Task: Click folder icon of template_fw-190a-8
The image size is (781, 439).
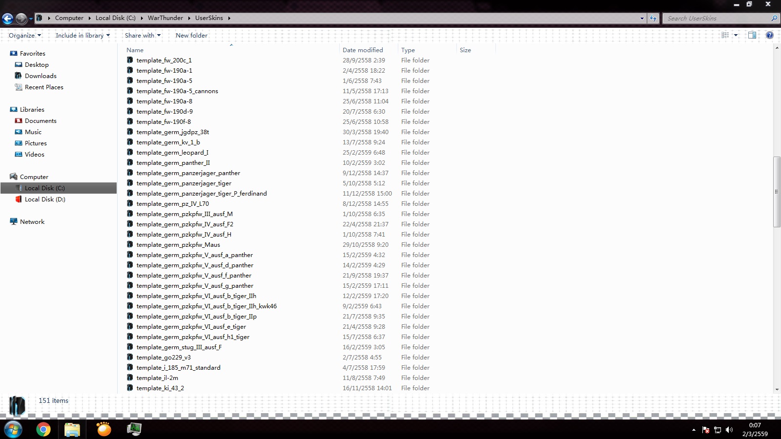Action: point(130,101)
